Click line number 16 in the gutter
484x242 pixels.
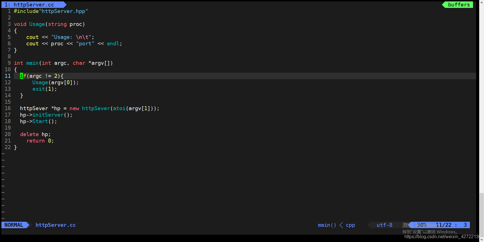(8, 108)
